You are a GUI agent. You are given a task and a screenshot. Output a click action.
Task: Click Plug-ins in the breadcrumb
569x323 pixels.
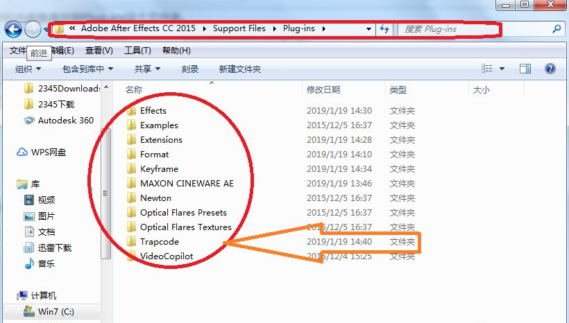299,28
